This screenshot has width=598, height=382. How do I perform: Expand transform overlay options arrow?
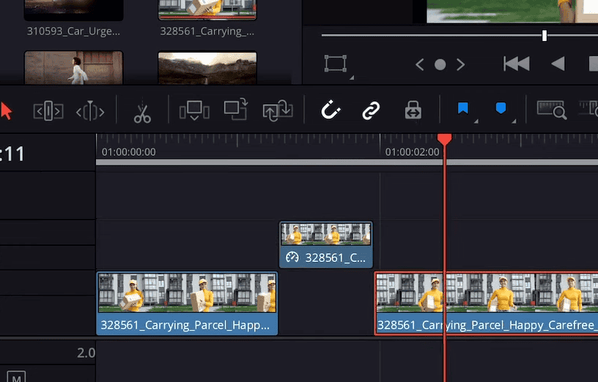(x=352, y=78)
